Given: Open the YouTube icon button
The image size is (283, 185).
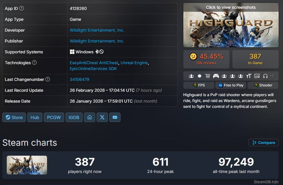Looking at the screenshot, I should 115,117.
